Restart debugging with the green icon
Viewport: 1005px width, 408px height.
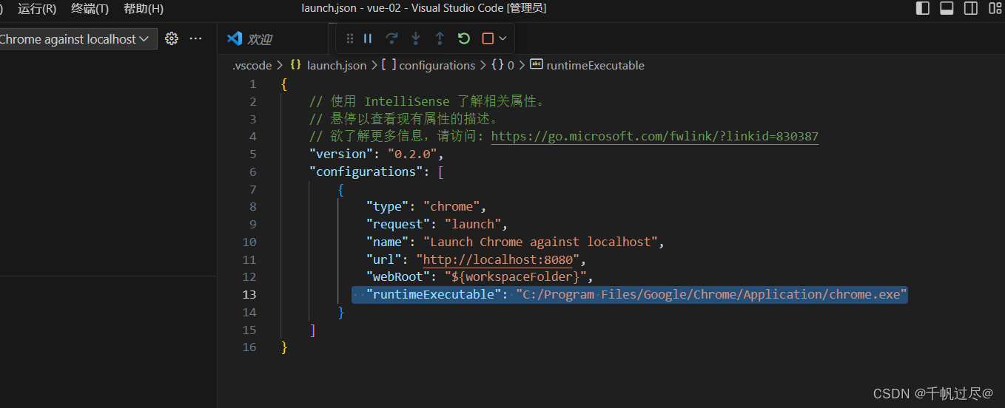[464, 38]
